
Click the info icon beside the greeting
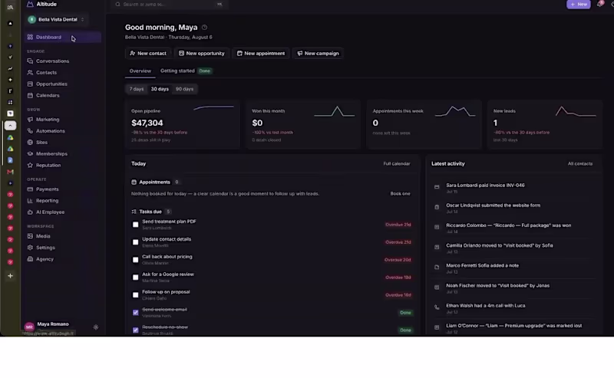[204, 28]
